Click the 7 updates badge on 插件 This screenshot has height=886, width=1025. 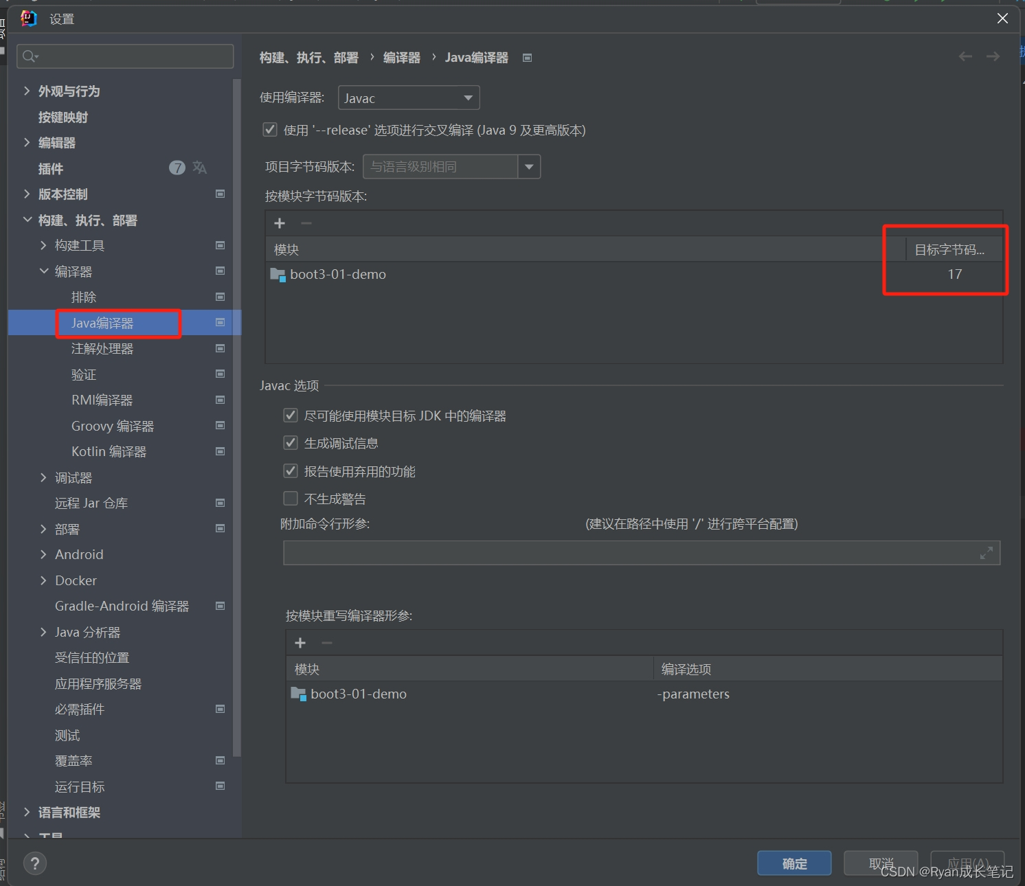click(177, 168)
